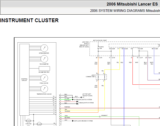This screenshot has height=126, width=160.
Task: Select the 'FUEL GAUGE' label
Action: coord(44,83)
